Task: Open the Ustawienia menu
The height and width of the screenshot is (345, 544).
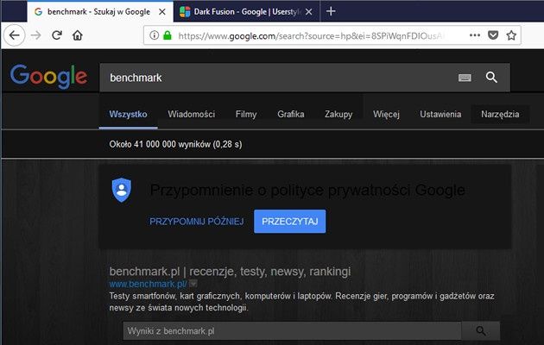Action: coord(440,114)
